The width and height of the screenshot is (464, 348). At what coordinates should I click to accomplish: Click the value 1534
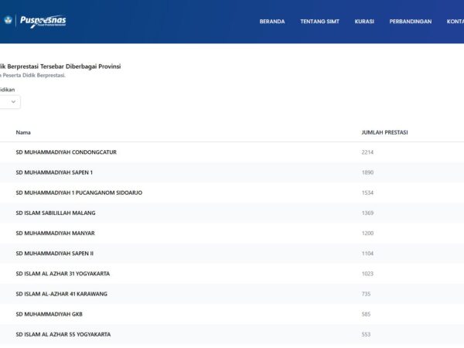point(367,193)
